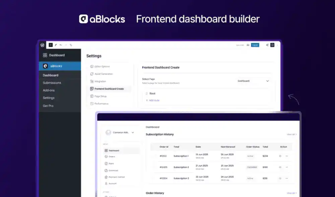This screenshot has height=197, width=335.
Task: Click the WordPress logo icon
Action: [x=43, y=45]
